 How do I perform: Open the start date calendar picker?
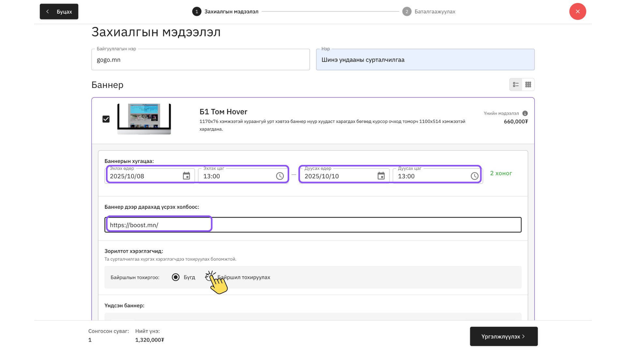[x=186, y=176]
